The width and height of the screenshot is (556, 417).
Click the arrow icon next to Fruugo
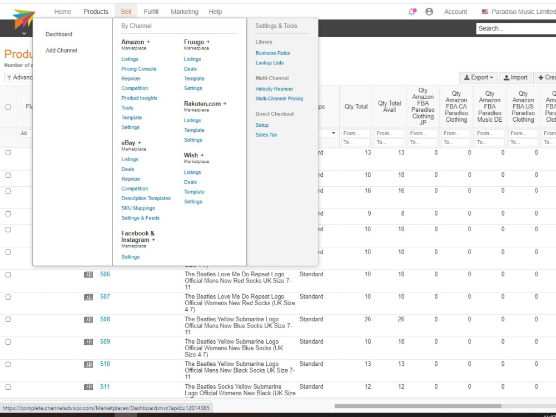[x=208, y=42]
